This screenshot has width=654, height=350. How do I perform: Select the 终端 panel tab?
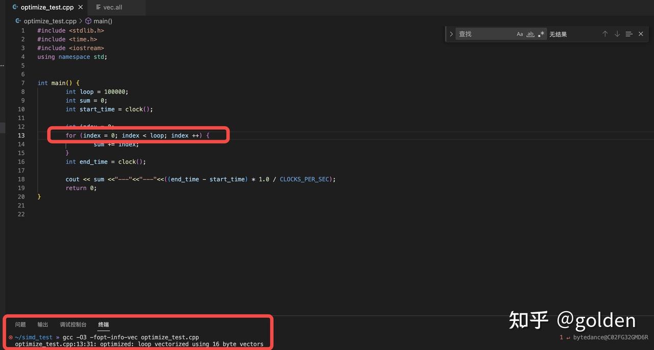104,324
